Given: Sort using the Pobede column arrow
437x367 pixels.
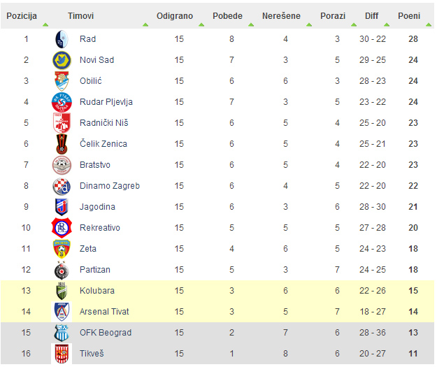Looking at the screenshot, I should coord(251,25).
